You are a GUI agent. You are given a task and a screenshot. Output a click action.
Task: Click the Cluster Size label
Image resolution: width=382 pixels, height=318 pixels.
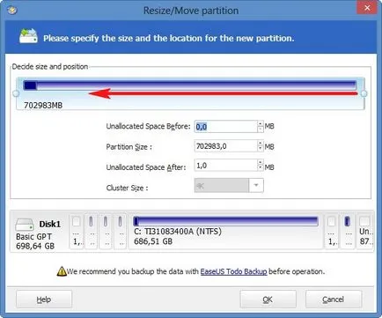pos(127,188)
